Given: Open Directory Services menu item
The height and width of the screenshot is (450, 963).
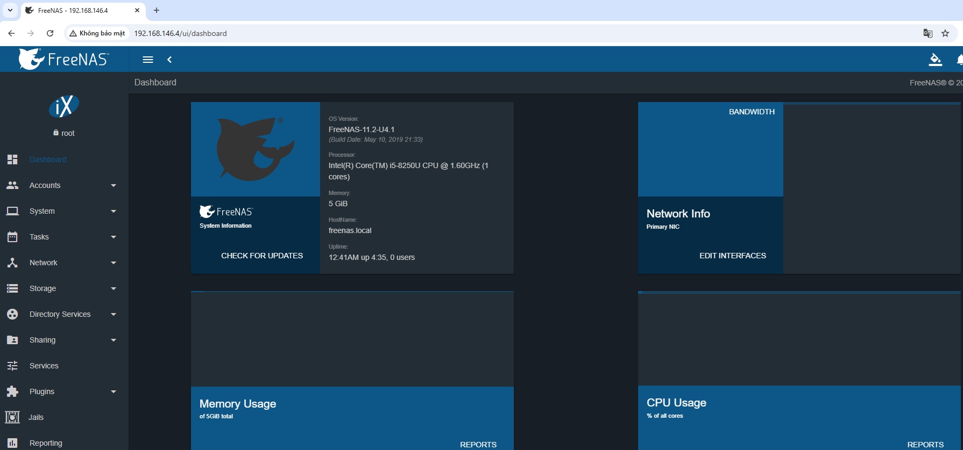Looking at the screenshot, I should point(60,314).
